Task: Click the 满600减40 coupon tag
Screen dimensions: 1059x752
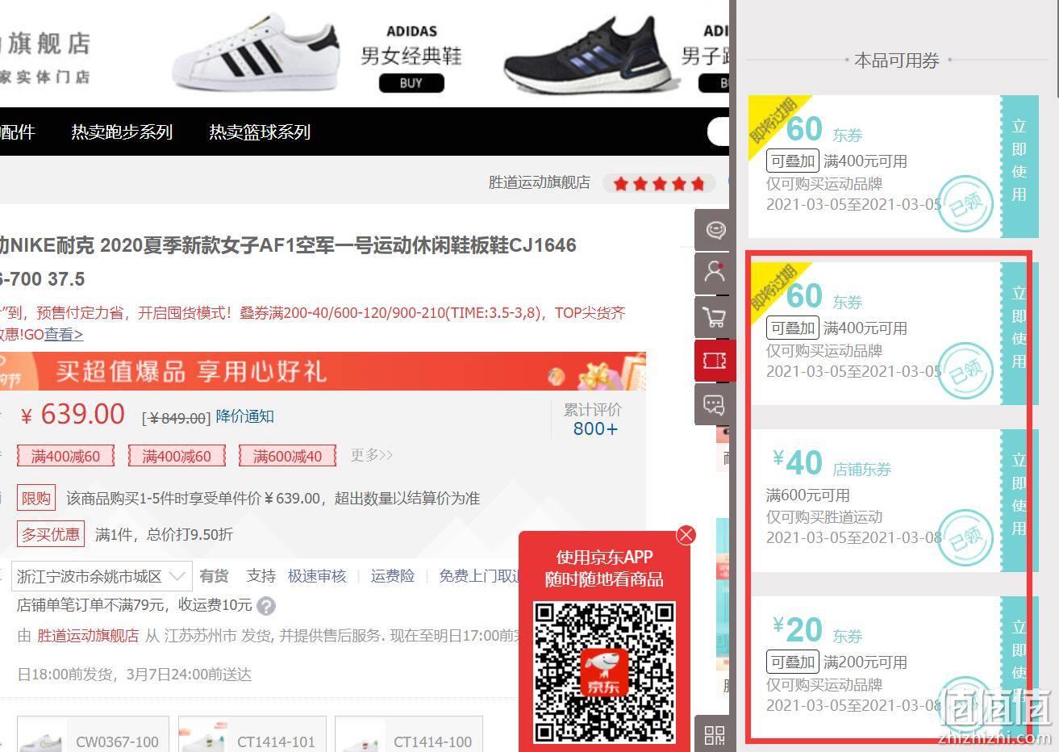Action: click(287, 456)
